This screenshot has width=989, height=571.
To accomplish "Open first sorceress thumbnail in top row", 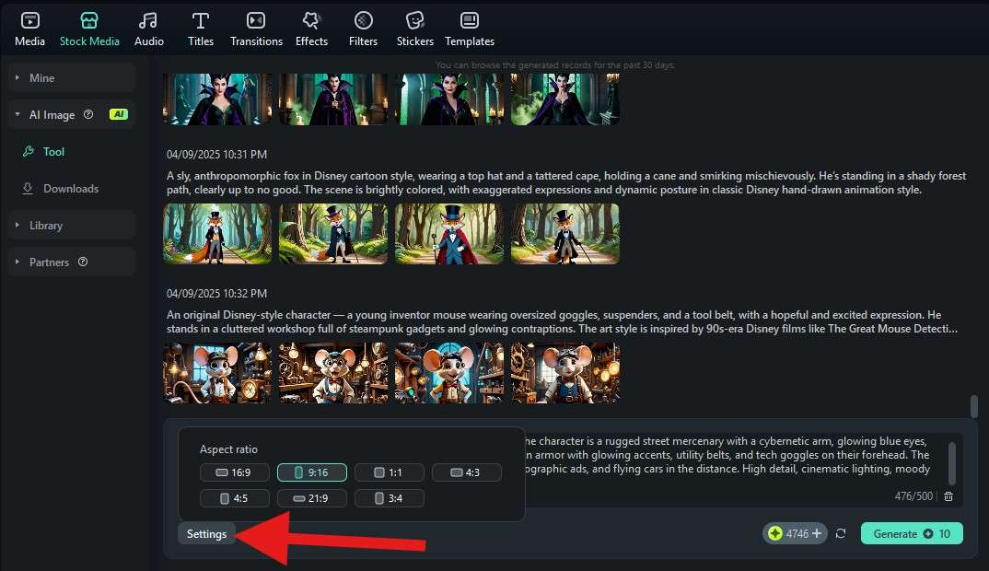I will tap(217, 99).
